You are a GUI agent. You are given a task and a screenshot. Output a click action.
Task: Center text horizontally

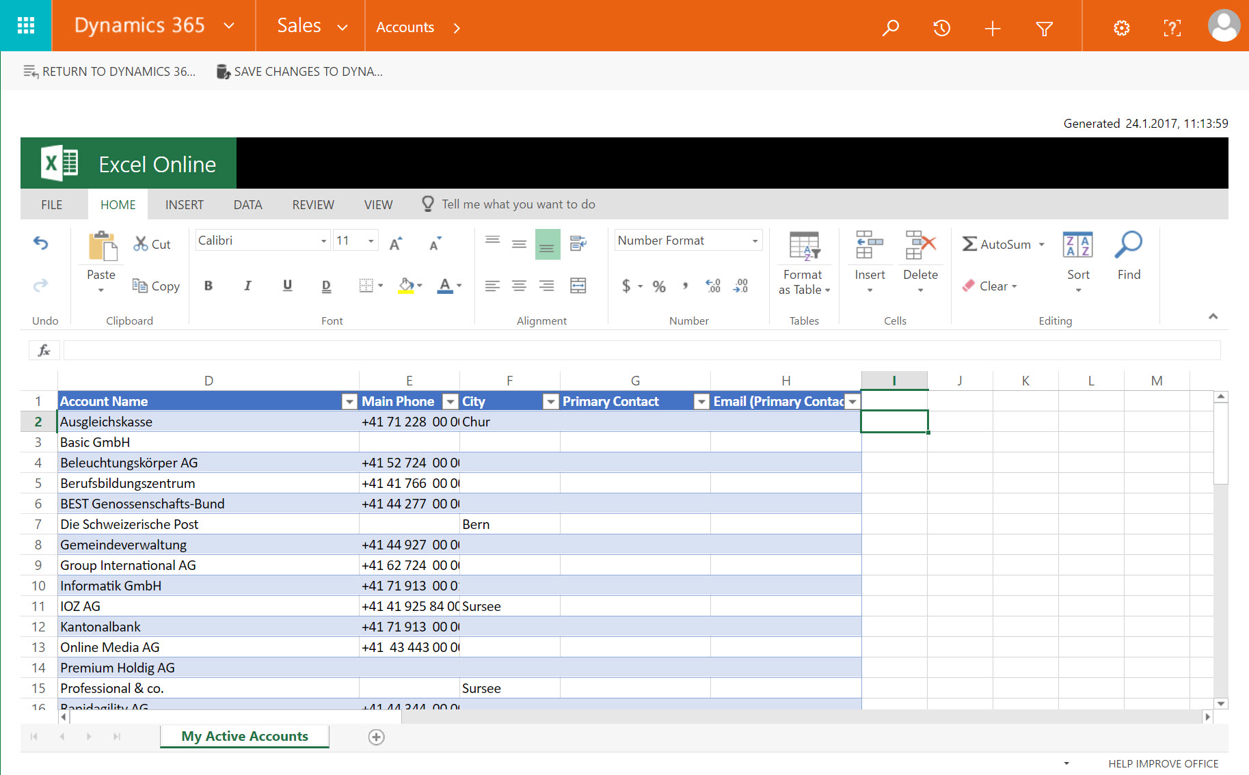coord(520,286)
